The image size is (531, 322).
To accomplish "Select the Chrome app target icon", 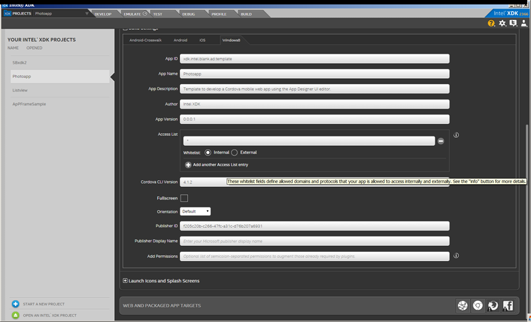I will [x=477, y=305].
